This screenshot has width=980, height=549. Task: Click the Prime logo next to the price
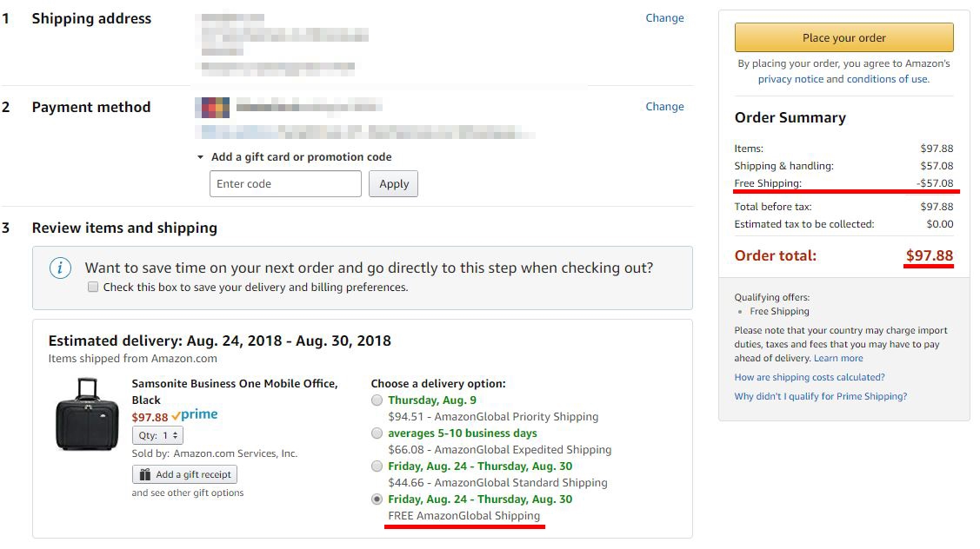click(x=195, y=415)
